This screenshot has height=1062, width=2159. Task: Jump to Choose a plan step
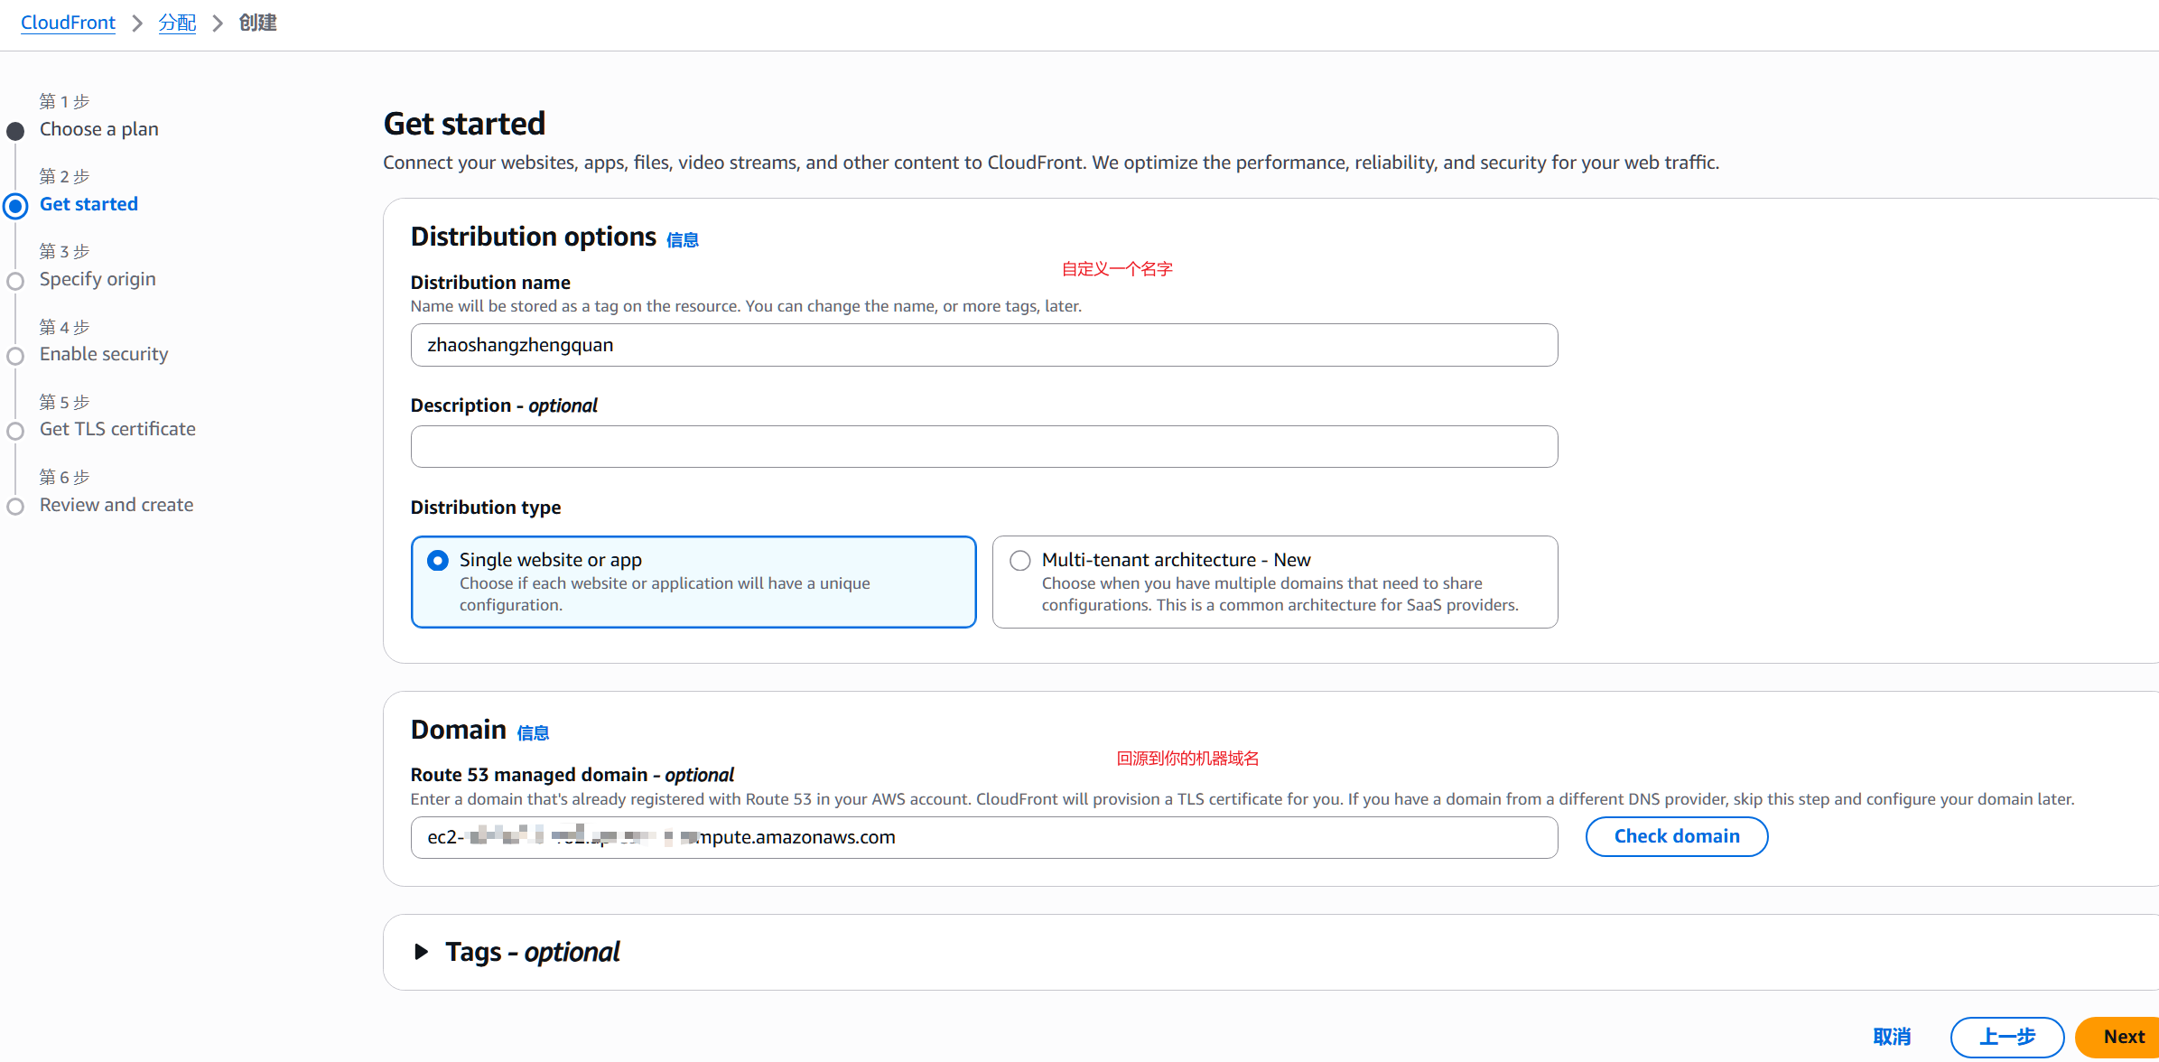(x=98, y=129)
